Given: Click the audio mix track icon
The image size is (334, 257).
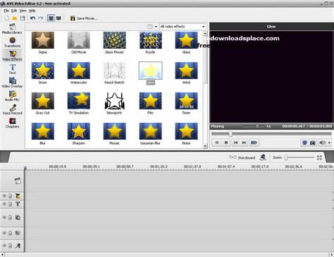Looking at the screenshot, I should point(18,233).
